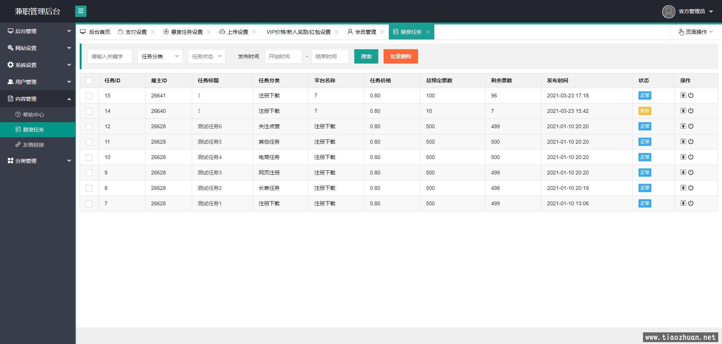The height and width of the screenshot is (344, 722).
Task: Click the pin-to-top icon for task ID 15
Action: pos(683,95)
